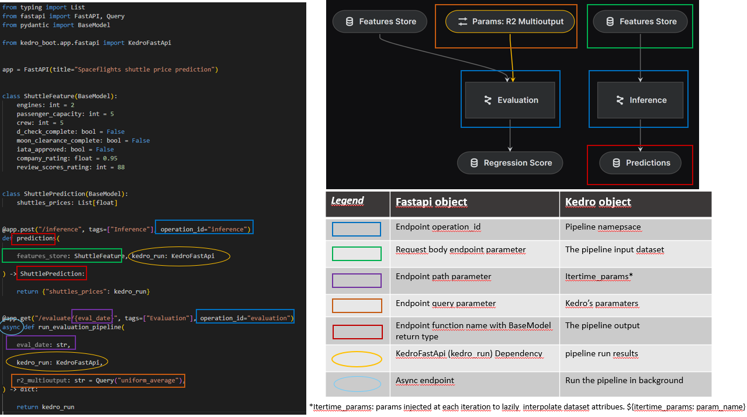Screen dimensions: 747x417
Task: Click database icon of Features Store feeding Evaluation
Action: pos(350,22)
